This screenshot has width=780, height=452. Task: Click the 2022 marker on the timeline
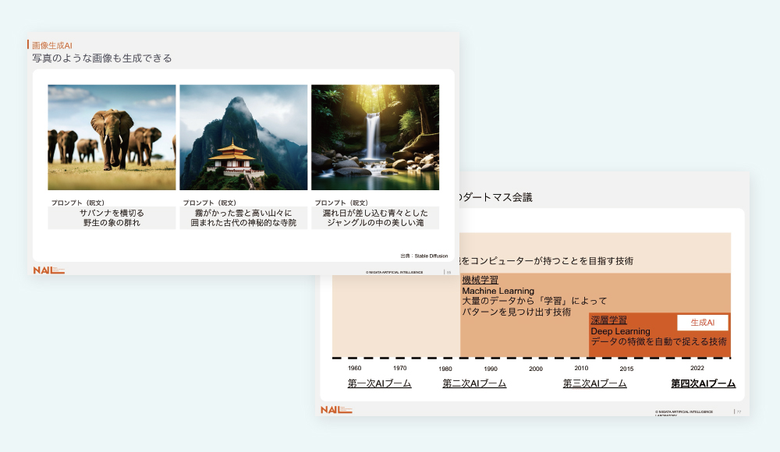coord(697,368)
